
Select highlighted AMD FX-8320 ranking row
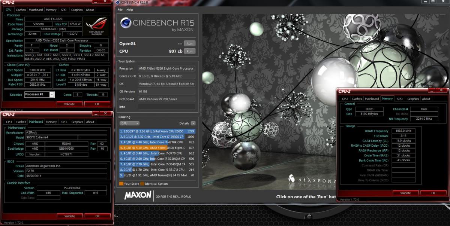pyautogui.click(x=157, y=148)
